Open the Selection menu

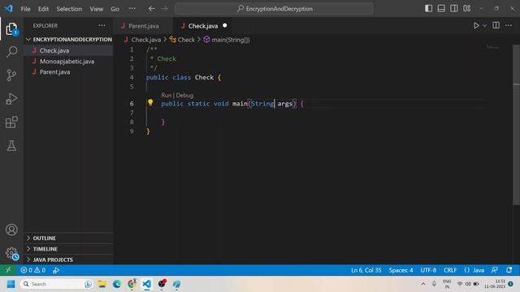(x=69, y=9)
